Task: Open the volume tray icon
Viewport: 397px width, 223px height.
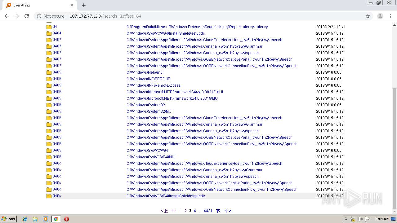Action: (x=360, y=219)
